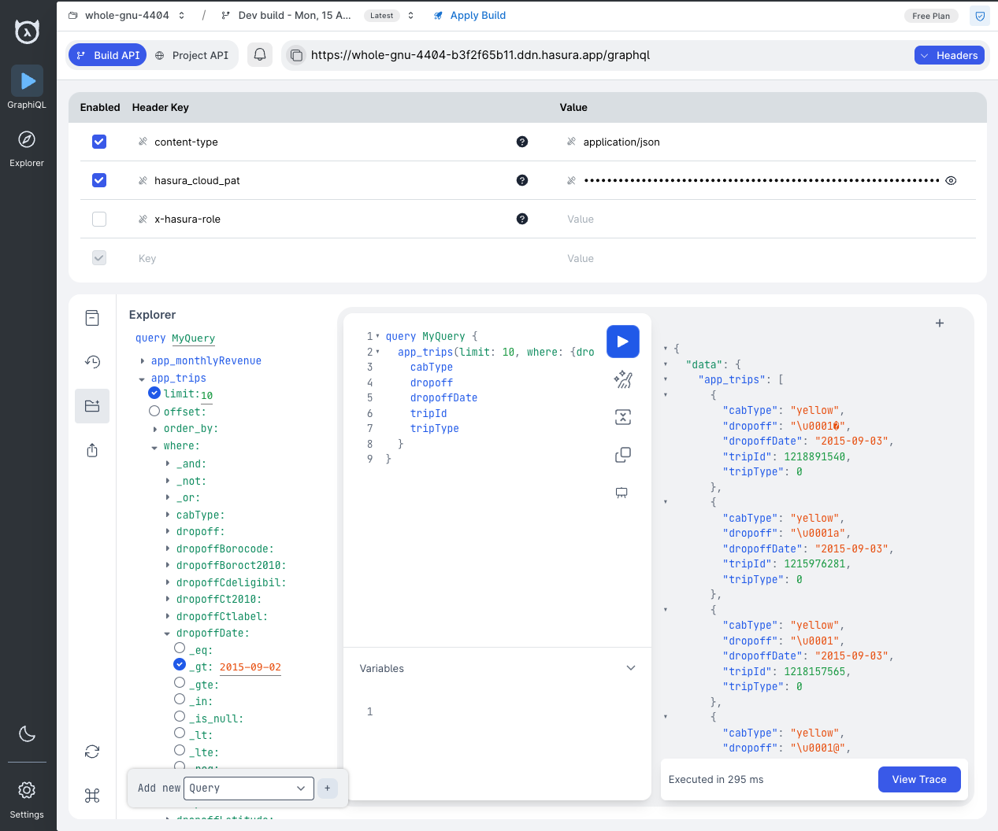Toggle the query explorer panel icon
This screenshot has height=831, width=998.
click(92, 406)
